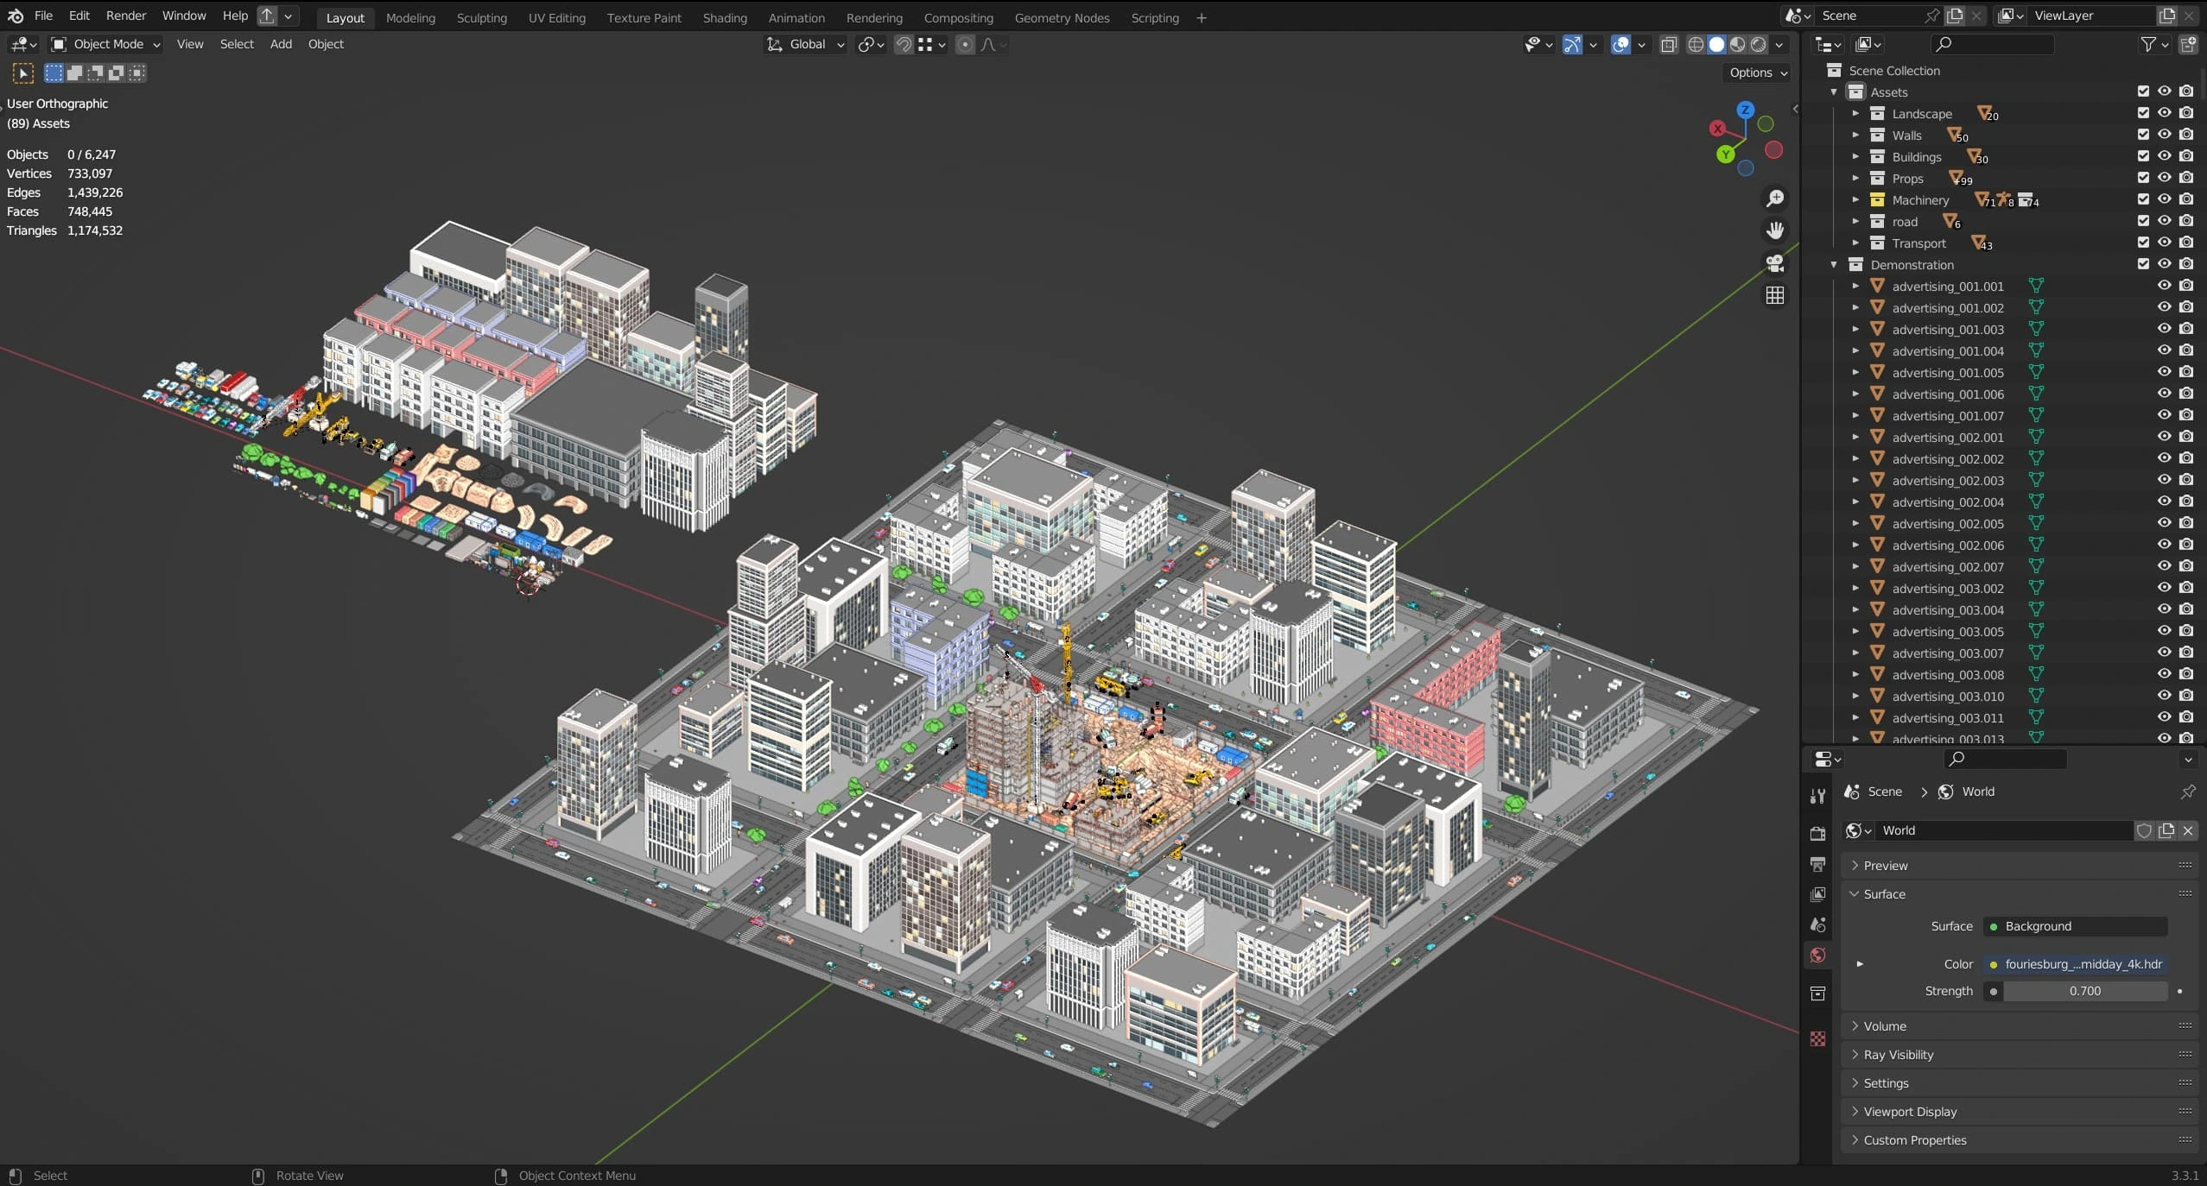Toggle the camera view icon
Viewport: 2207px width, 1186px height.
1774,262
